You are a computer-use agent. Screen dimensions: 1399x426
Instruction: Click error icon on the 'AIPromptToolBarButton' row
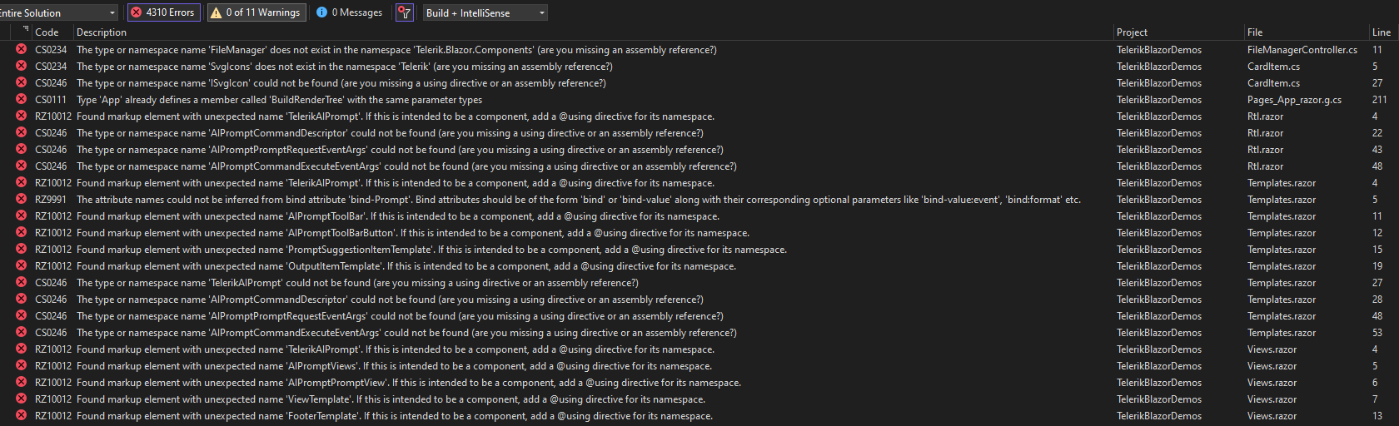point(21,232)
